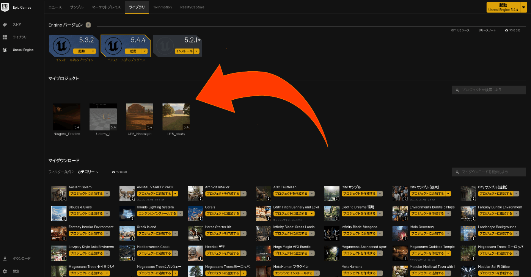Screen dimensions: 531x277
Task: Focus the マイダウンロードを検索しよう search field
Action: 489,172
